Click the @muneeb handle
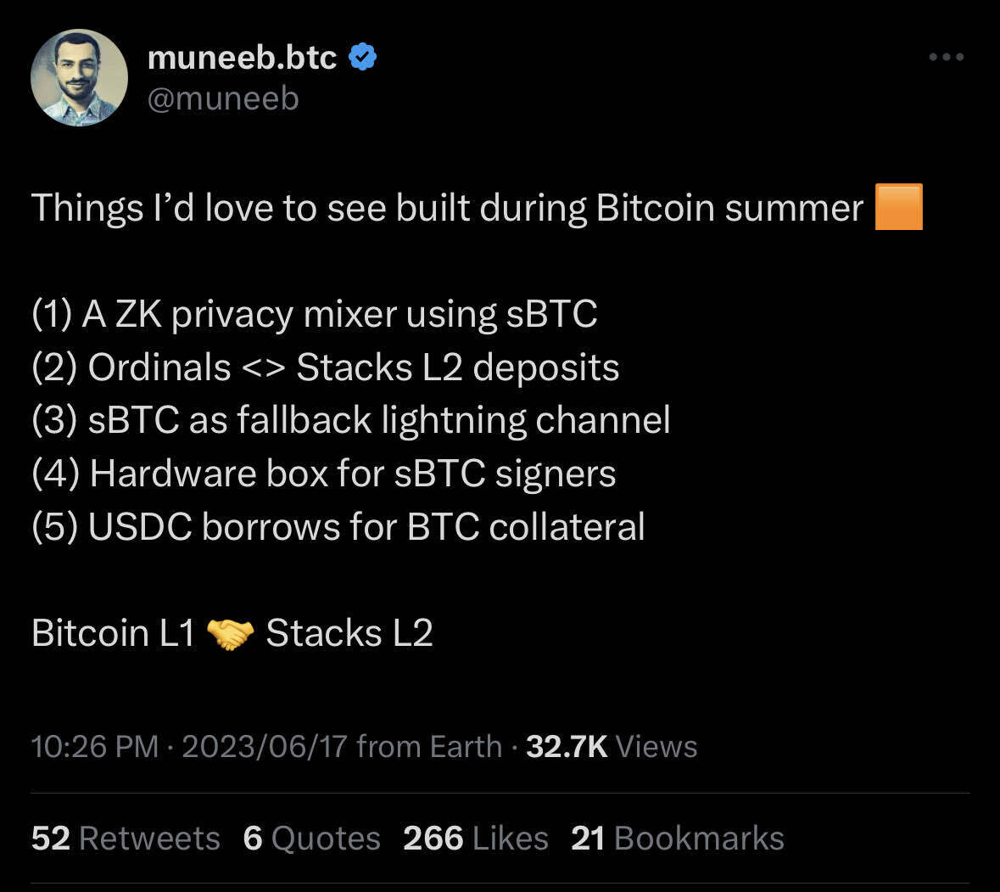The height and width of the screenshot is (892, 1000). [223, 99]
